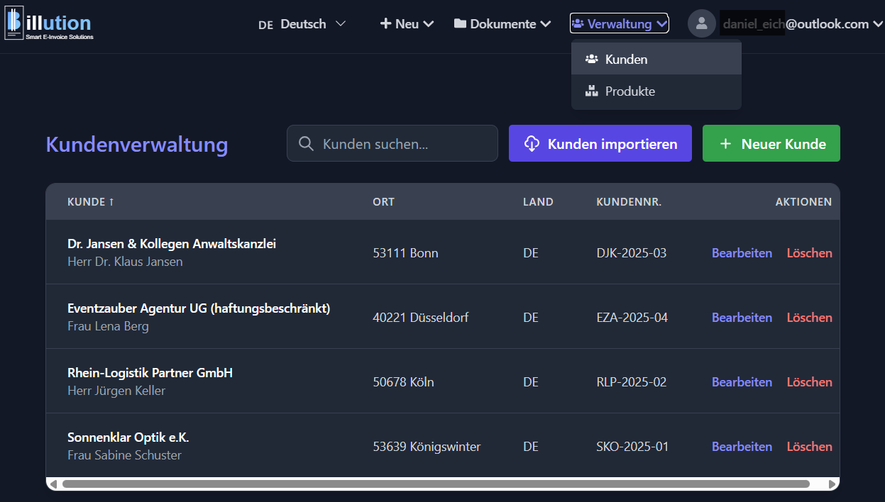Screen dimensions: 885x502
Task: Click the user avatar icon
Action: tap(702, 23)
